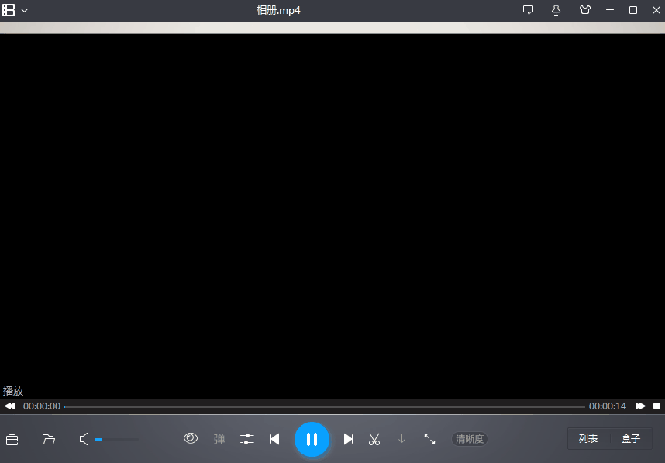Open the toolbox icon
The width and height of the screenshot is (665, 463).
click(x=12, y=439)
